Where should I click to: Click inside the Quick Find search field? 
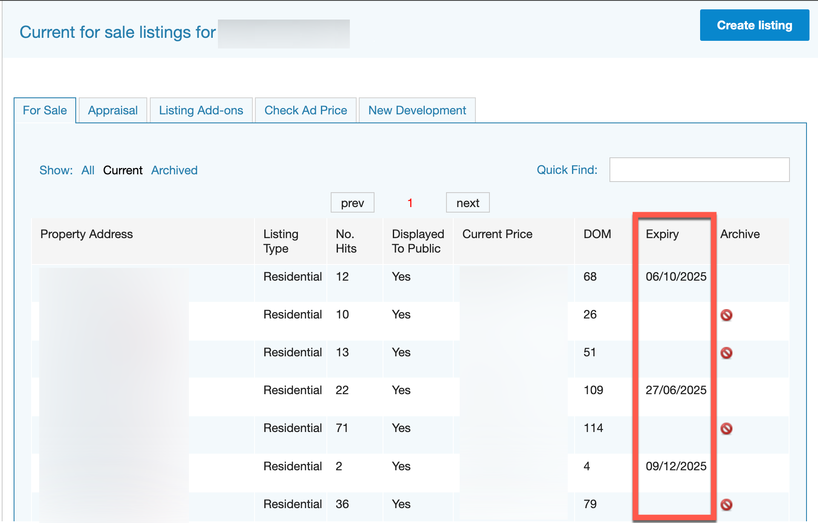[x=699, y=170]
